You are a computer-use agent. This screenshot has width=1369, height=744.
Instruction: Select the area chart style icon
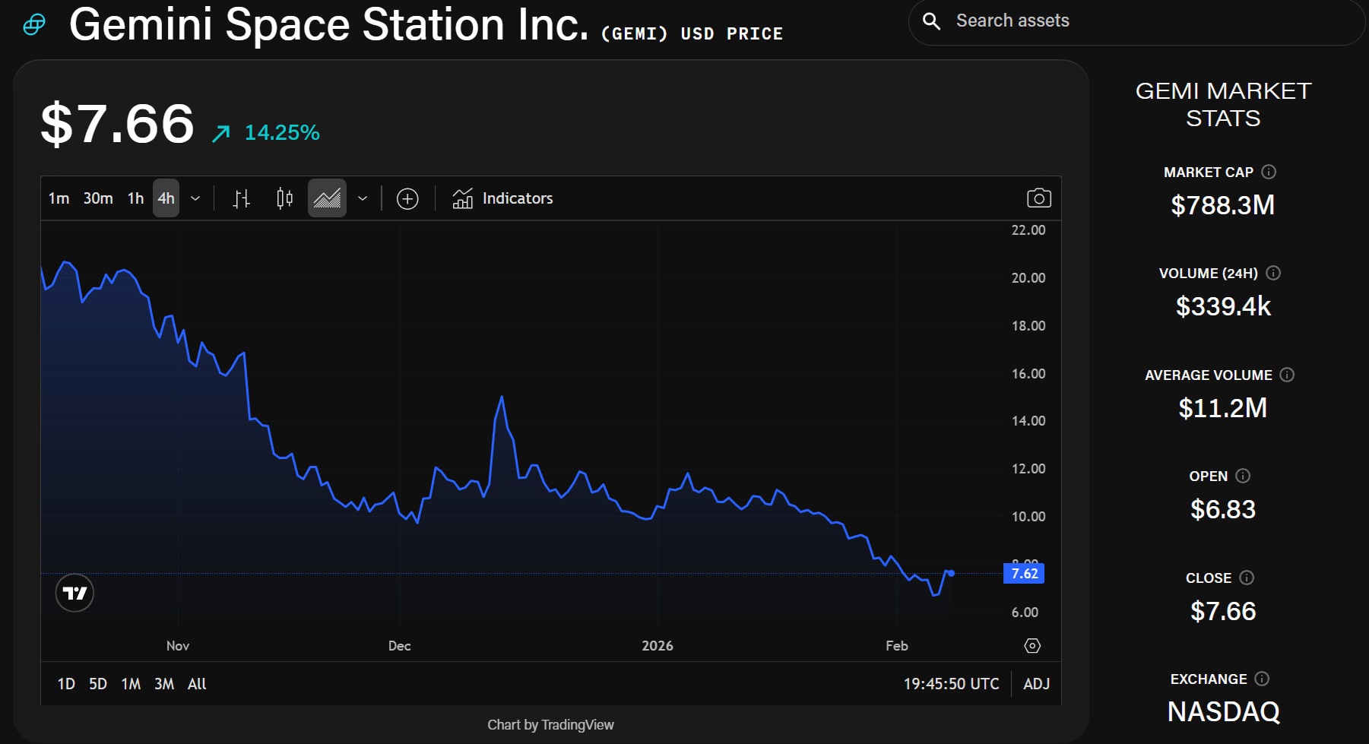click(x=327, y=198)
